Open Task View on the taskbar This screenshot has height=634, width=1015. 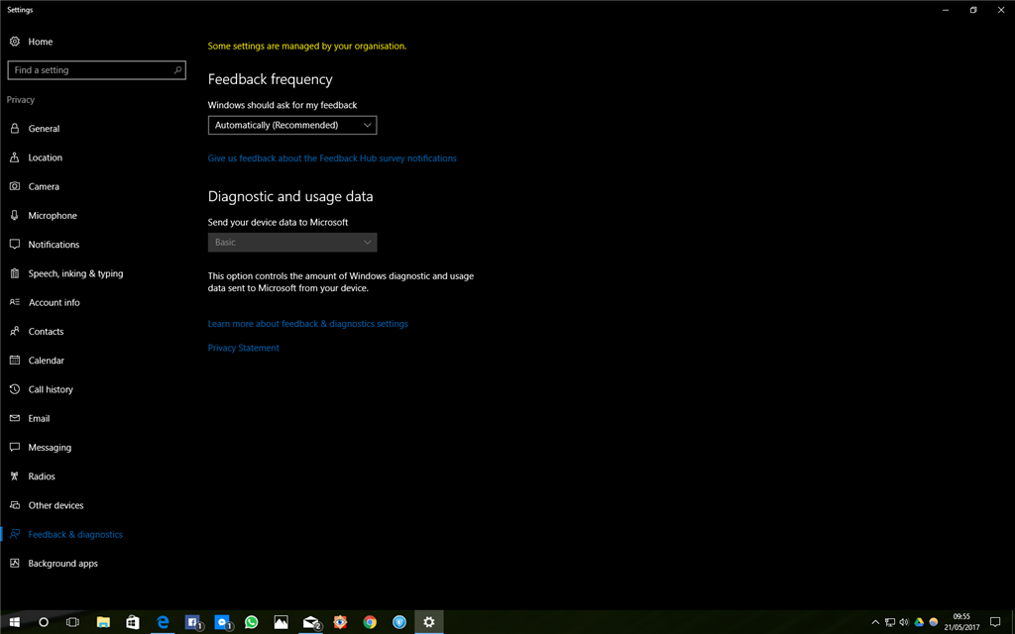(72, 622)
